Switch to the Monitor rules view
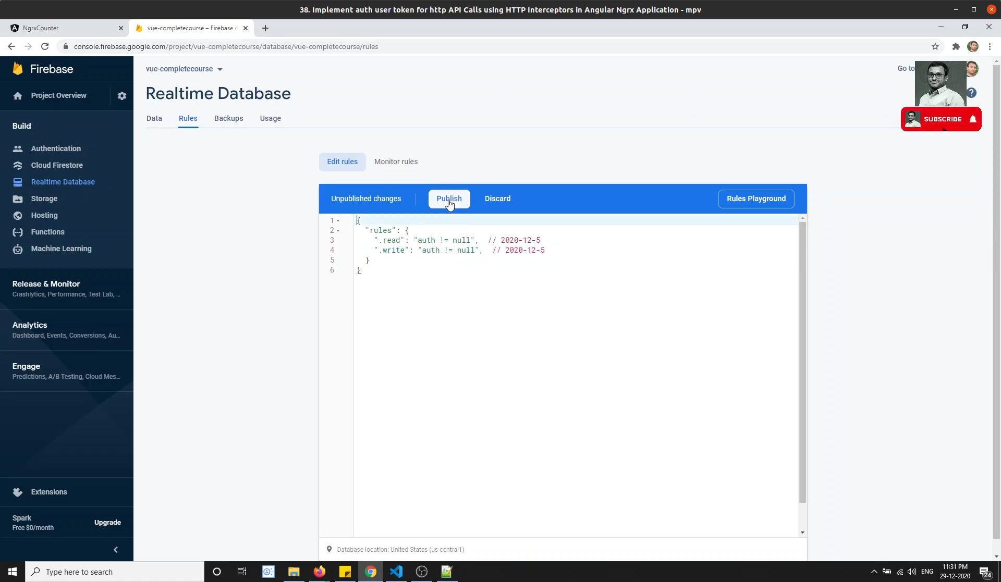1001x582 pixels. 396,162
